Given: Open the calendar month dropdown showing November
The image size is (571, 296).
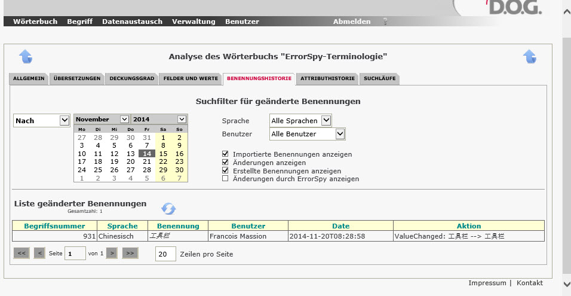Looking at the screenshot, I should pyautogui.click(x=124, y=120).
